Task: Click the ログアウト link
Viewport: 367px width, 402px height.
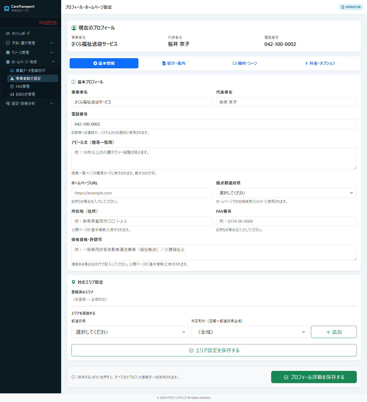Action: tap(48, 22)
